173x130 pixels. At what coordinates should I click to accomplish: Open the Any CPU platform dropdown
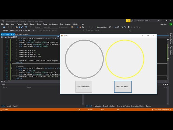[x=51, y=27]
